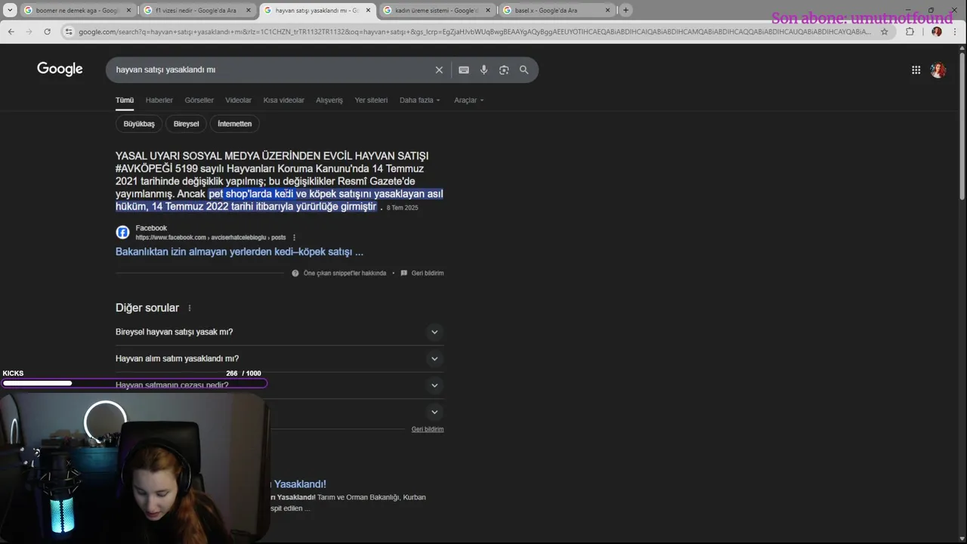Close the 'hayvan satışı yasaklandı mı' tab

tap(369, 11)
